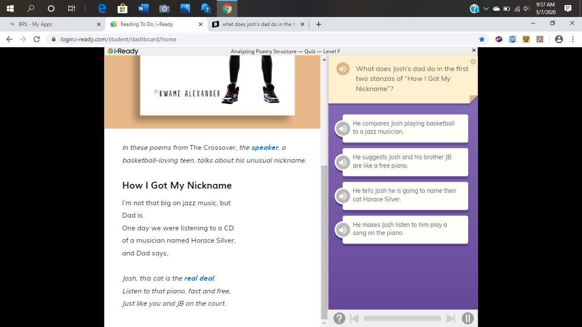Show hidden system tray icons
The height and width of the screenshot is (327, 582).
click(486, 9)
